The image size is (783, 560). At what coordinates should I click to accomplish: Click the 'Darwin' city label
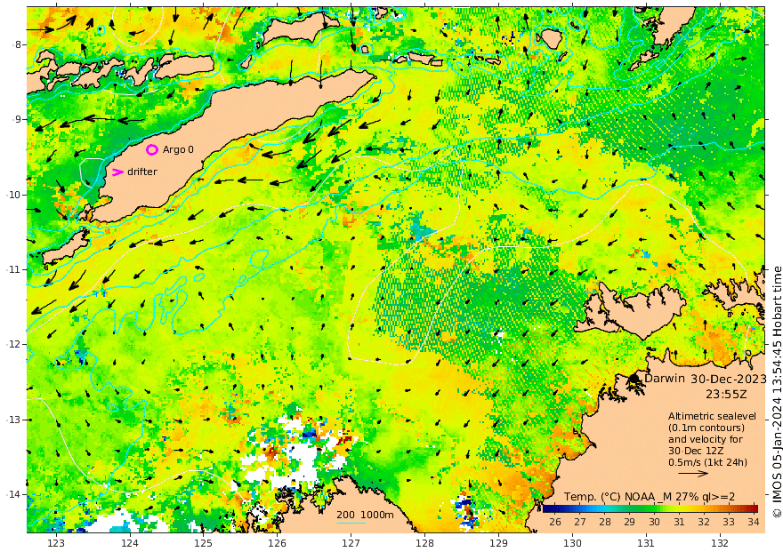click(665, 378)
